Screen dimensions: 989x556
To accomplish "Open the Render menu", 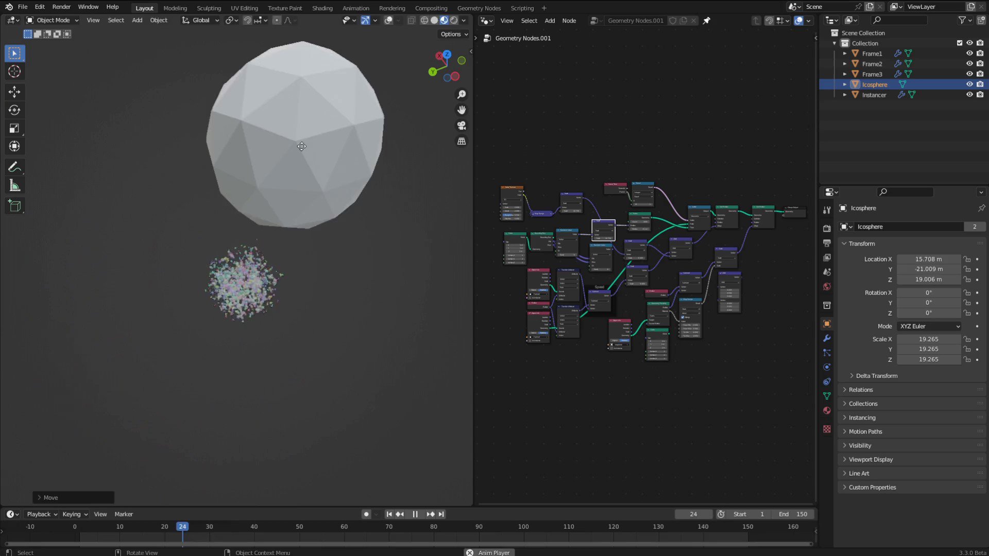I will click(61, 7).
